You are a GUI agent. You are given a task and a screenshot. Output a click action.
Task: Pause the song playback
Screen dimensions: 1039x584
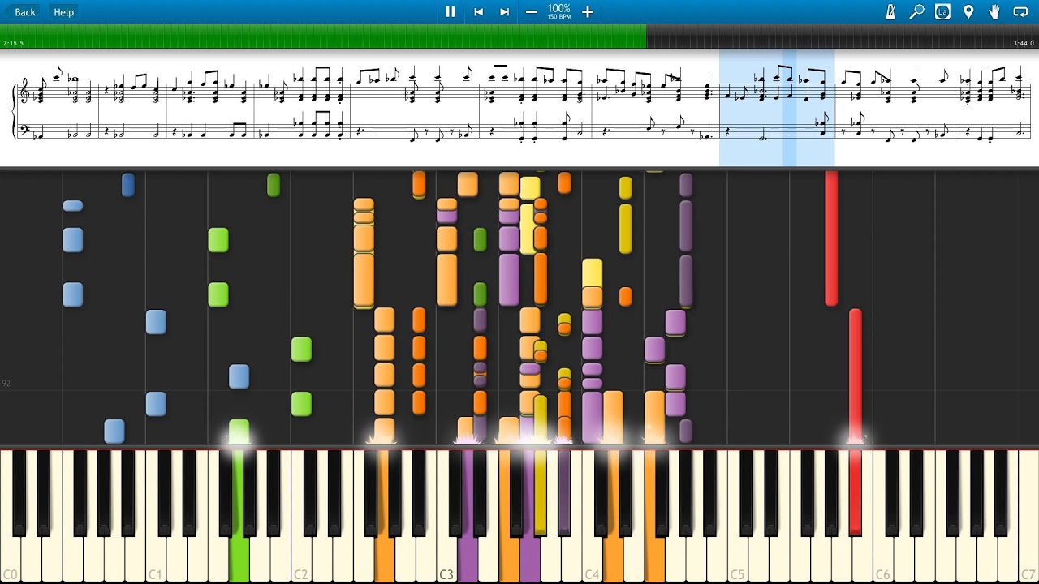coord(451,12)
